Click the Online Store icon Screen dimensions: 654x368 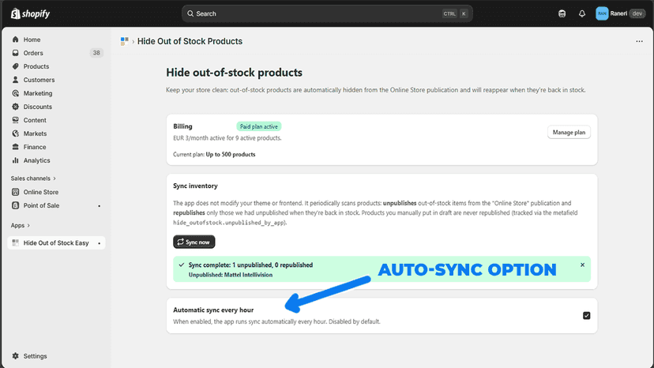(x=16, y=192)
